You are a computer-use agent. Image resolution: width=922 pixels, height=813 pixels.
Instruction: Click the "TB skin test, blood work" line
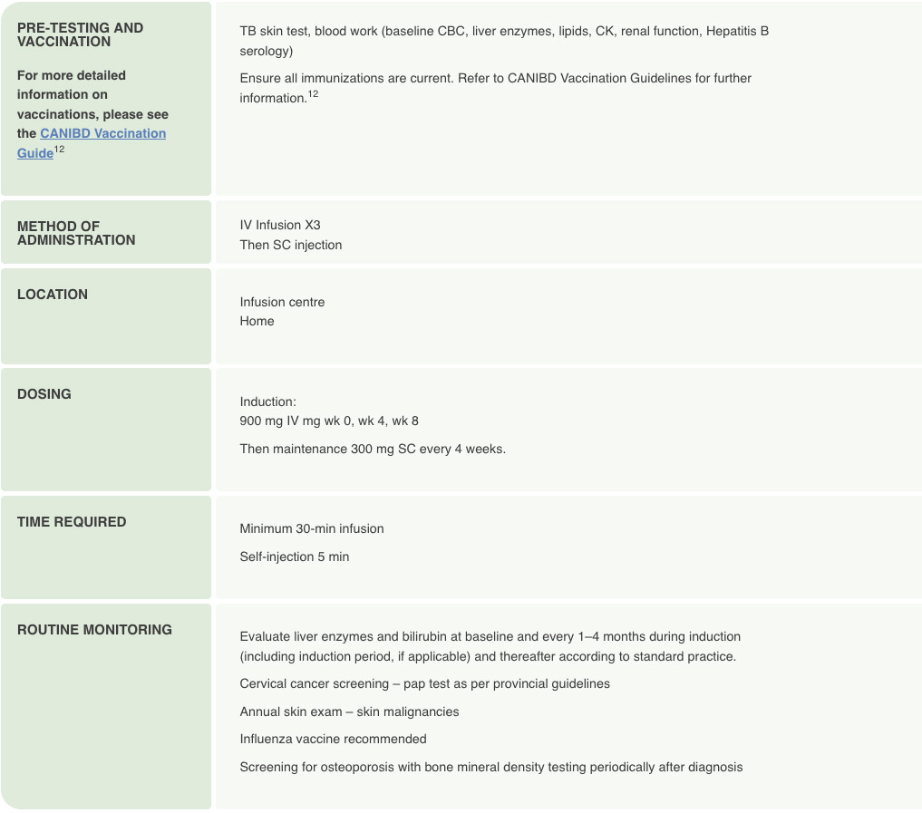click(x=503, y=32)
